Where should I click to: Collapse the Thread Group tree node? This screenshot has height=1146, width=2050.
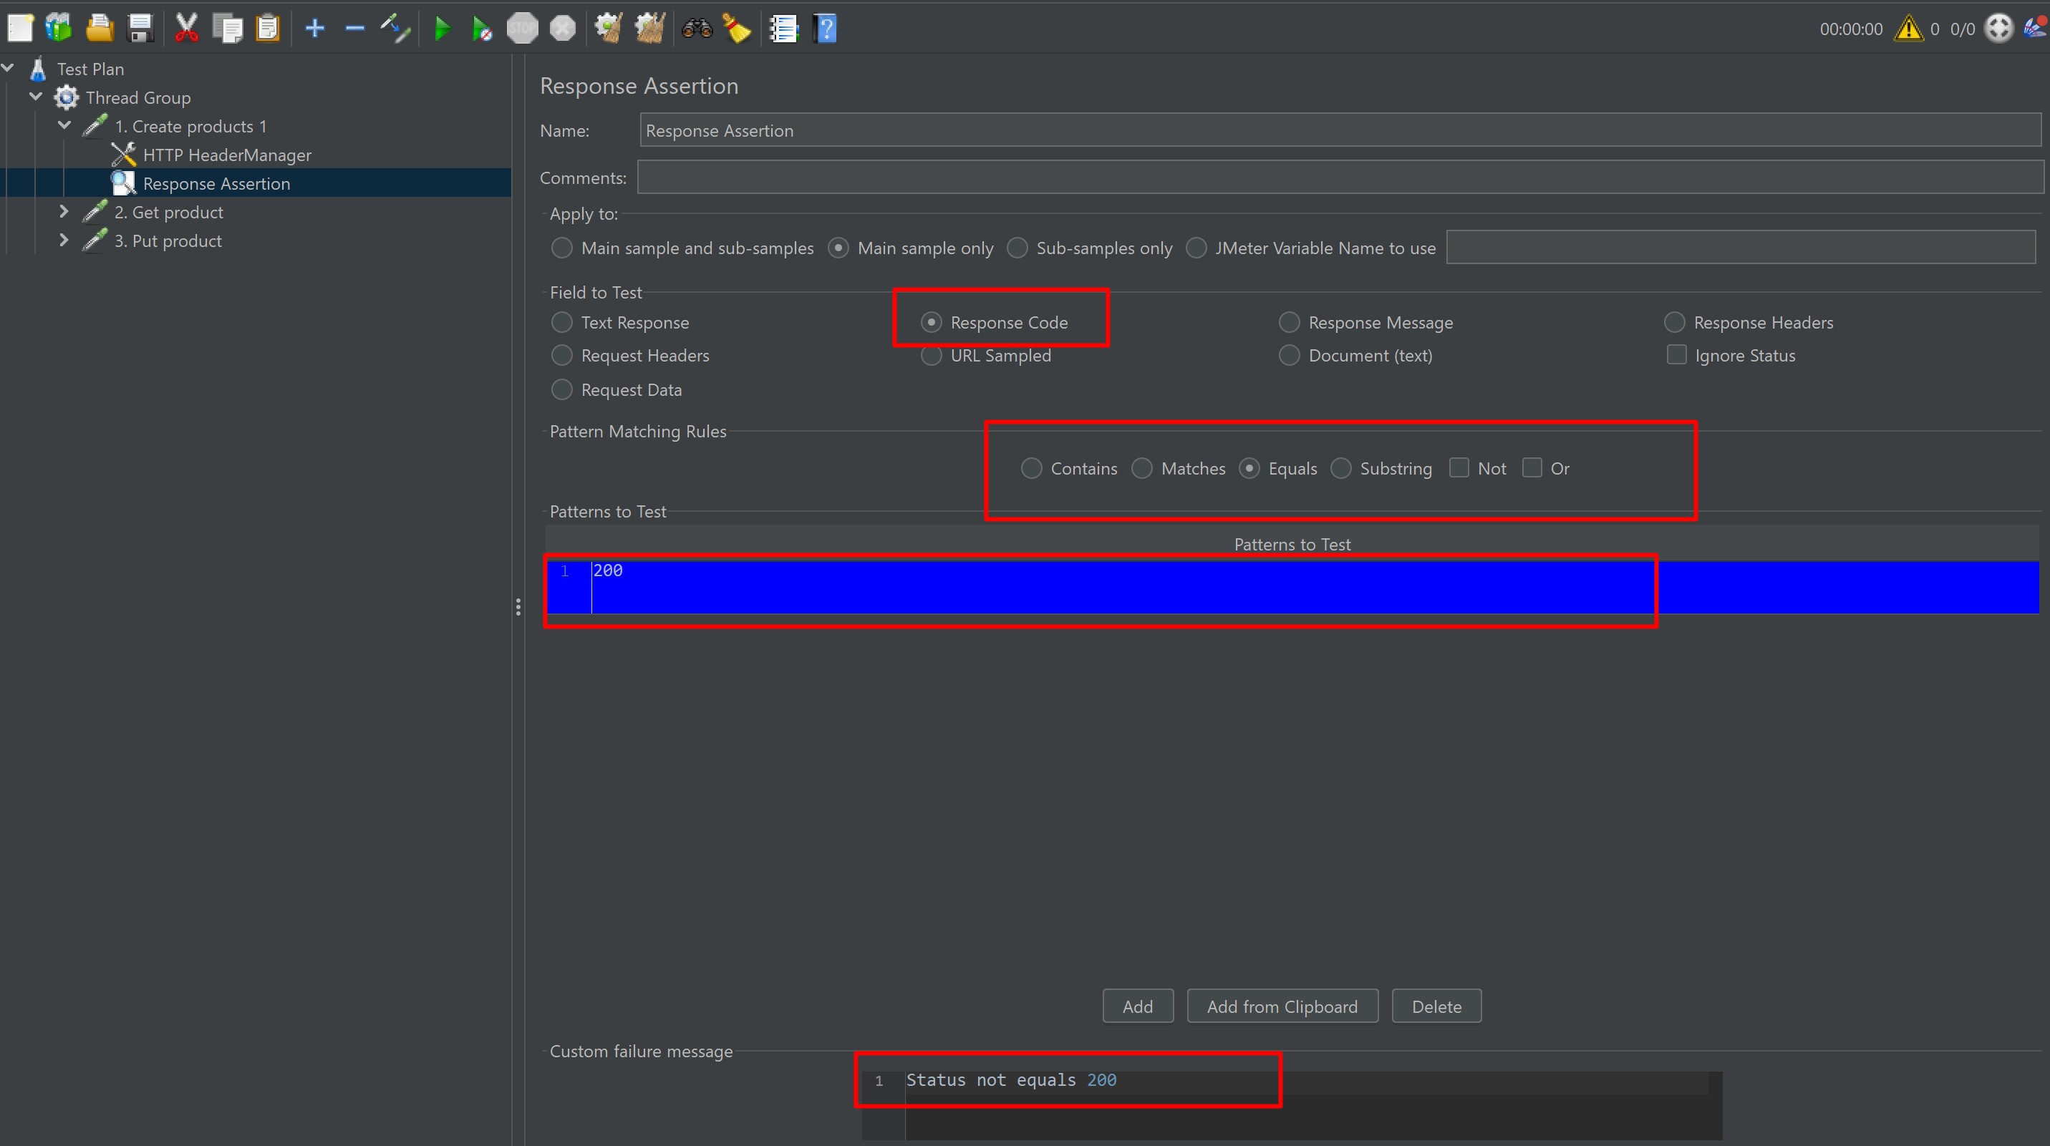36,97
